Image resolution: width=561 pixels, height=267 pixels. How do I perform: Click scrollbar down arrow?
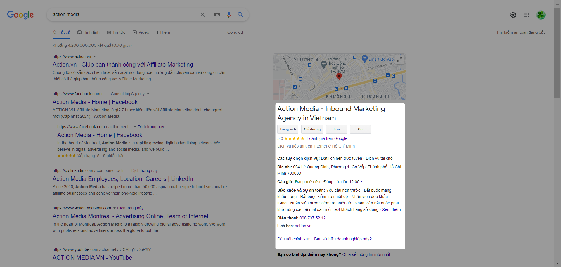(557, 263)
